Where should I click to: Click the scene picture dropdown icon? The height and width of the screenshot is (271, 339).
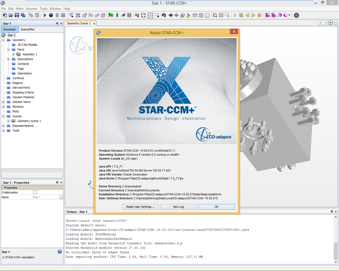pyautogui.click(x=137, y=15)
